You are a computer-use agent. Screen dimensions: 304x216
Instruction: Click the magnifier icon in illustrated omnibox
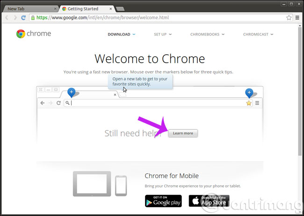[67, 103]
